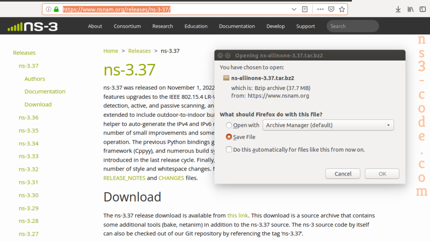Click the ns-3.37 page heading
The width and height of the screenshot is (430, 242).
(x=129, y=69)
